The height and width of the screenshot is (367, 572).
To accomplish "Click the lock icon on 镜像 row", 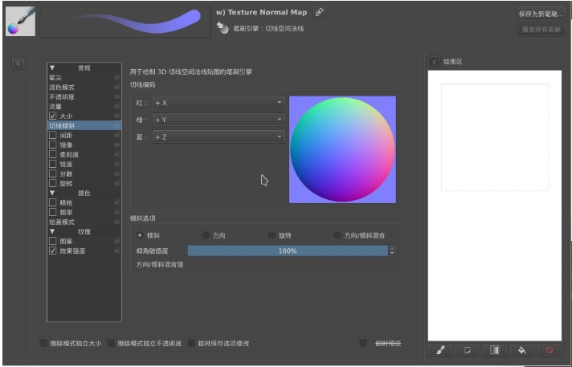I will coord(116,145).
